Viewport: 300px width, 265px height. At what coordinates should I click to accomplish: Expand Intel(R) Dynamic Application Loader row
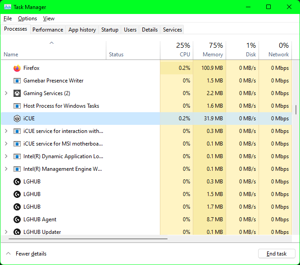(6, 156)
